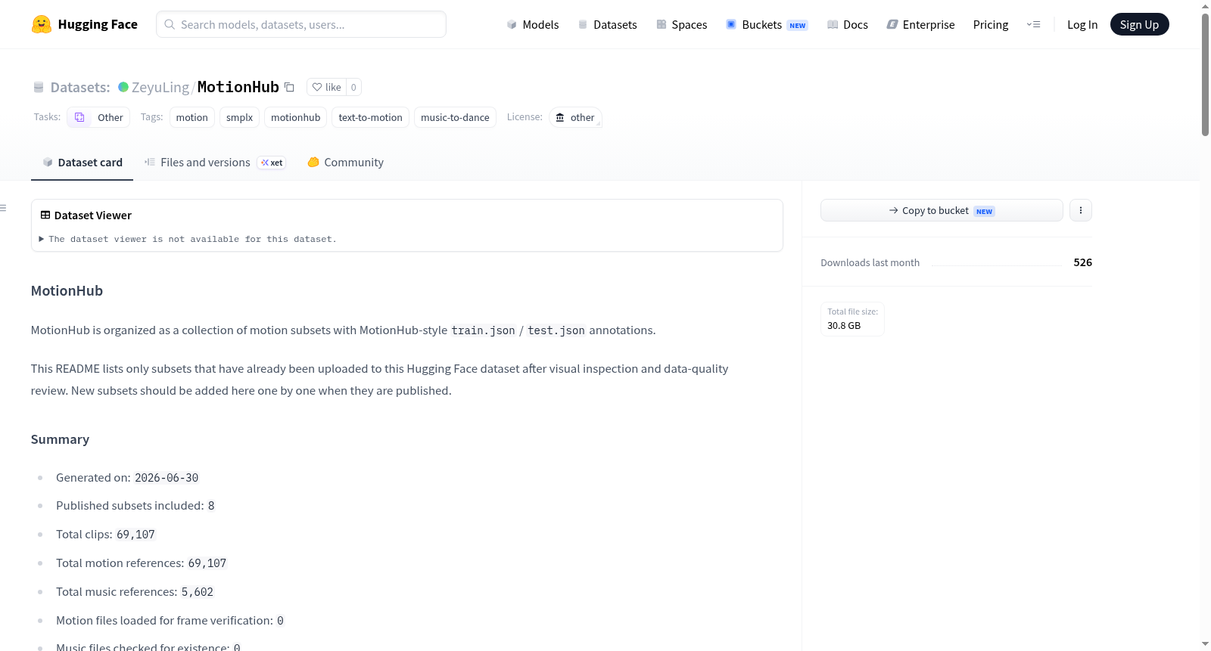Click the Datasets: heading link
This screenshot has width=1211, height=651.
tap(80, 87)
